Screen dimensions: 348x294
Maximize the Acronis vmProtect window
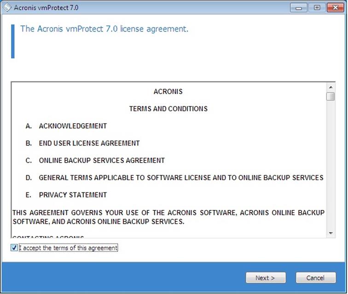[317, 8]
